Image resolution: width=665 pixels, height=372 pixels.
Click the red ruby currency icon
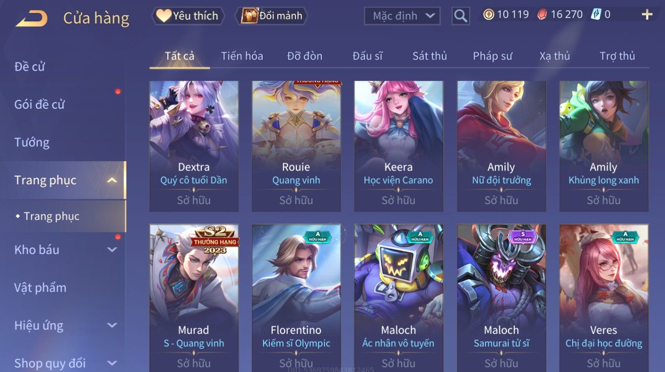point(542,15)
